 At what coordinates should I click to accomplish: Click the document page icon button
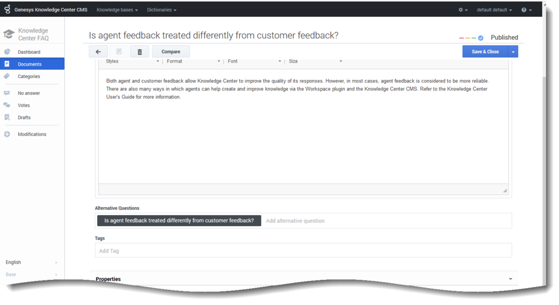pos(119,51)
